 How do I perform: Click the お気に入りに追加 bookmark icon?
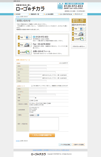[x=65, y=11]
